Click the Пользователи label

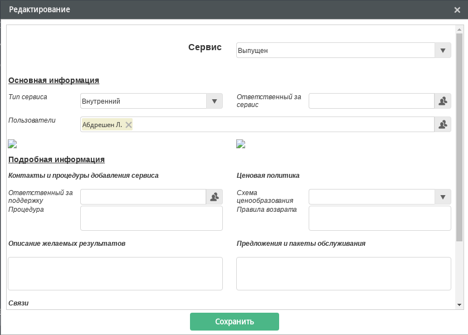pyautogui.click(x=32, y=120)
